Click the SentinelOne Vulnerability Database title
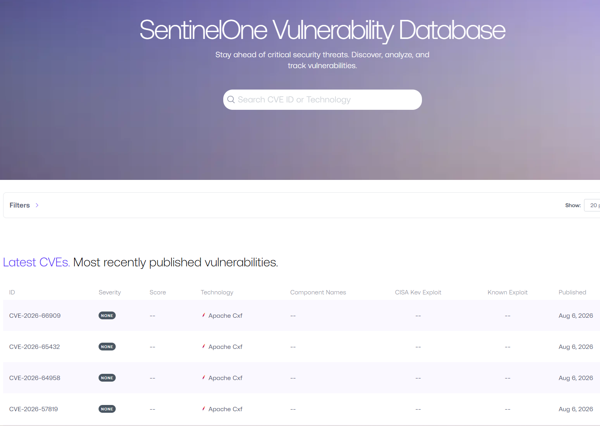 323,30
